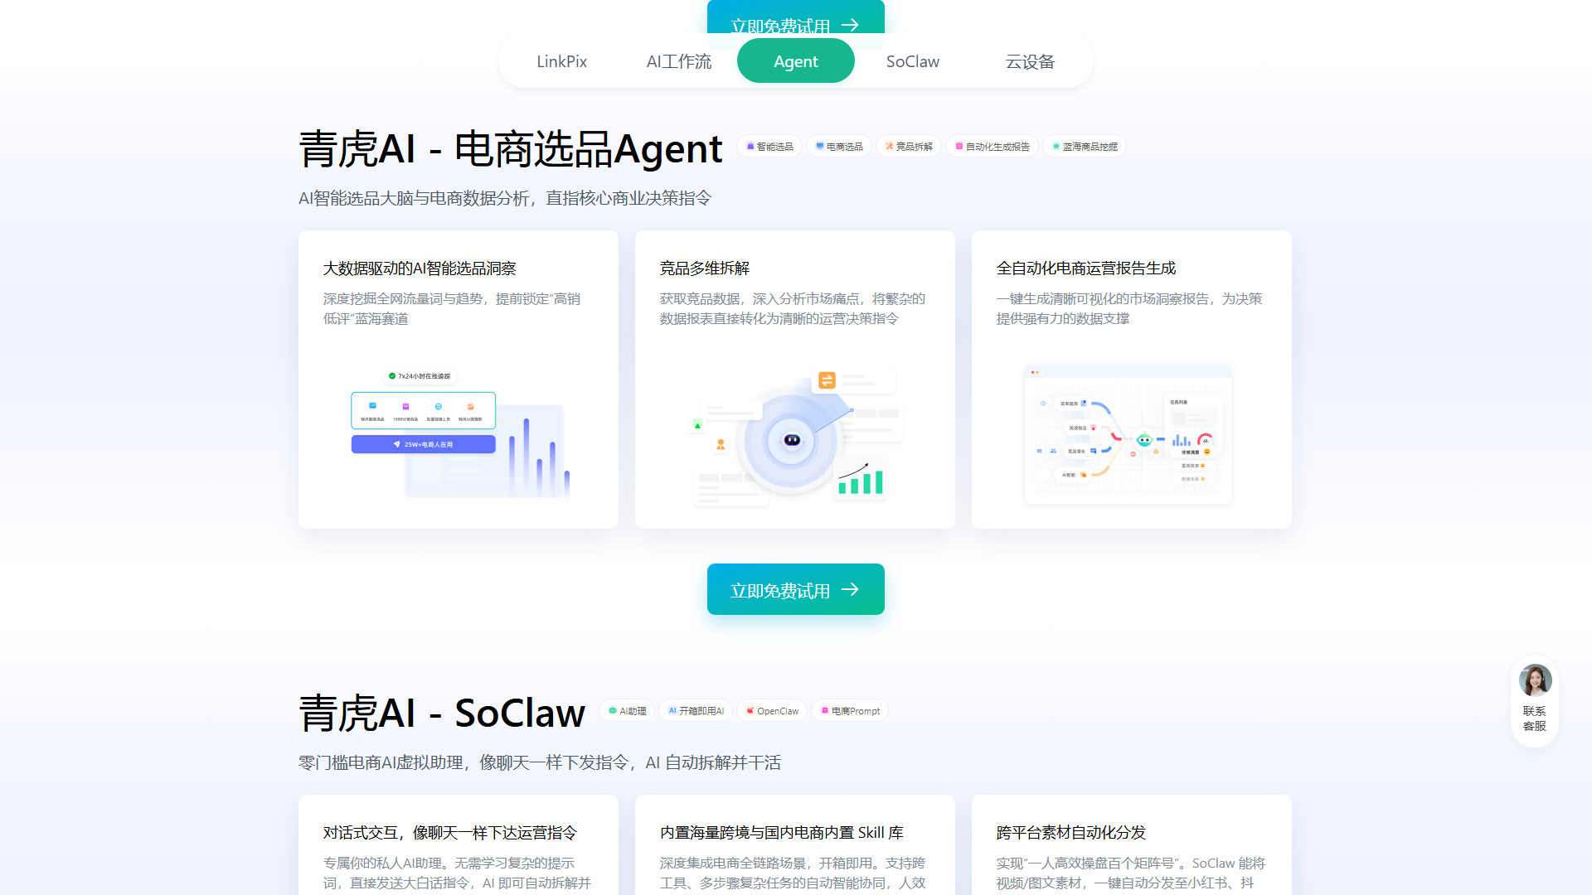The image size is (1592, 895).
Task: Click the robot radar illustration in 竞品多维拆解
Action: [795, 438]
